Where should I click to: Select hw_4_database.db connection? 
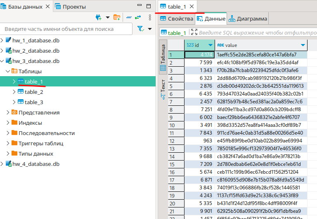pyautogui.click(x=36, y=164)
